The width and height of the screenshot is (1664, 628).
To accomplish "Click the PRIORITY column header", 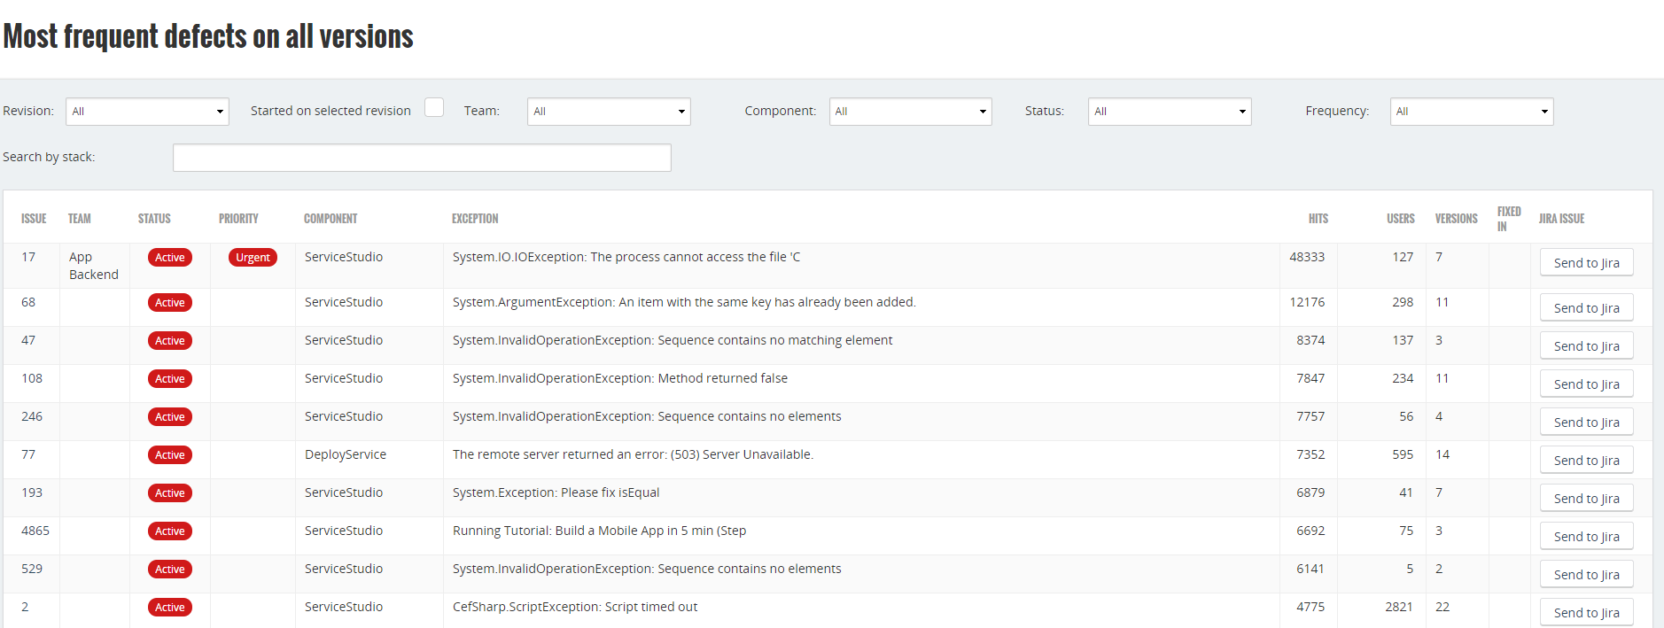I will coord(238,219).
